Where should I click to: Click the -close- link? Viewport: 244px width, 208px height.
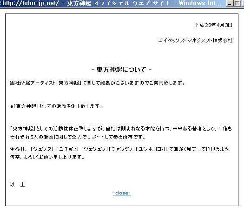pos(122,193)
